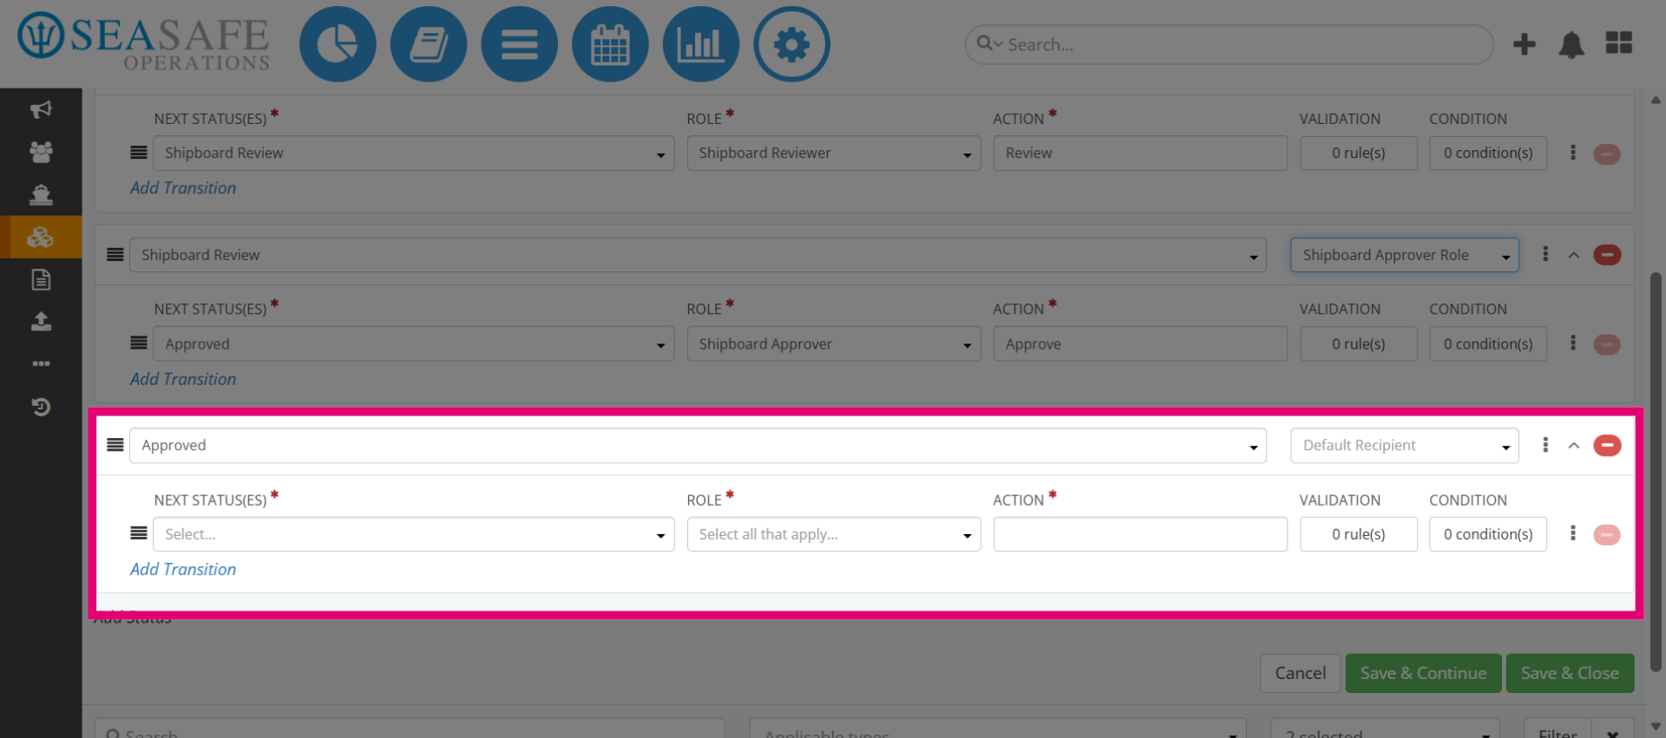Click the highlighted cubes sidebar icon
Screen dimensions: 1666x738
click(41, 237)
